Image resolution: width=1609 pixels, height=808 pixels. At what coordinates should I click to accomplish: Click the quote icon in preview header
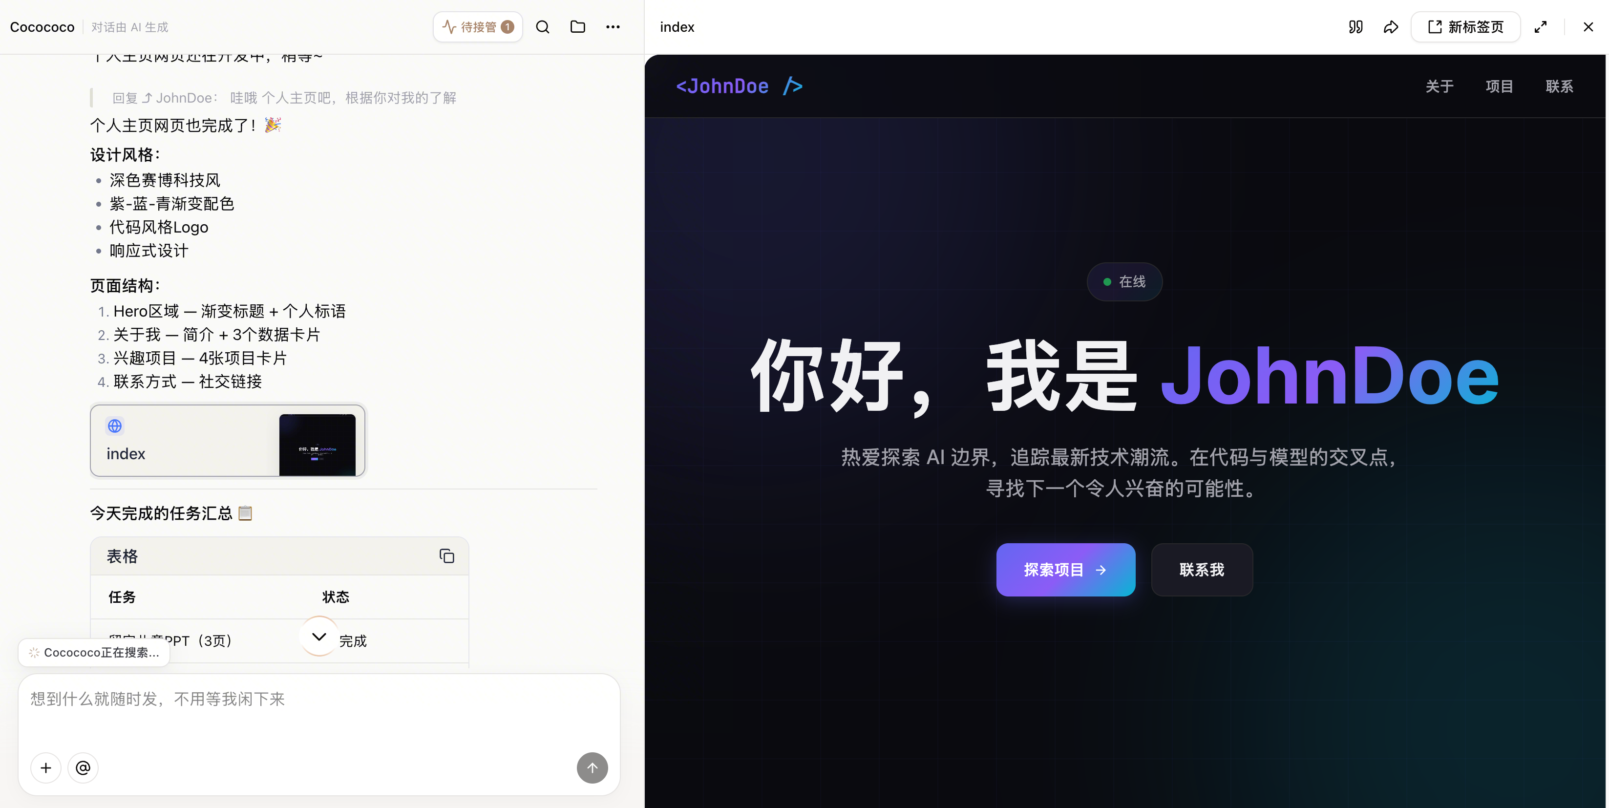[1355, 27]
